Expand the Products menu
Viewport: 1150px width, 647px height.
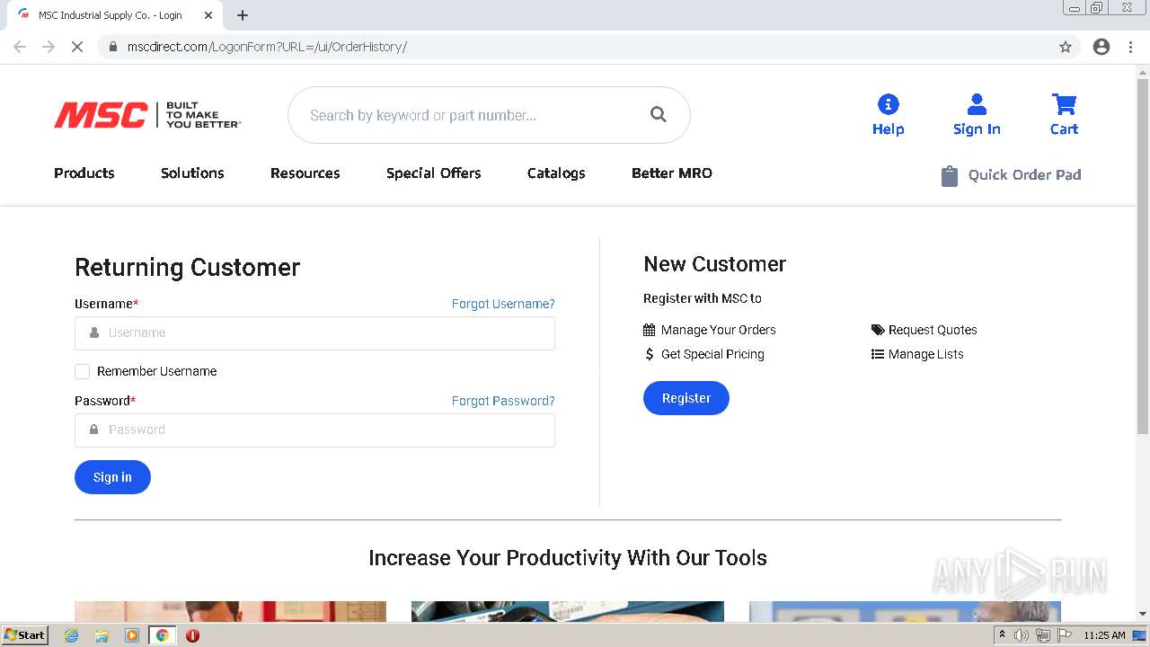tap(84, 173)
